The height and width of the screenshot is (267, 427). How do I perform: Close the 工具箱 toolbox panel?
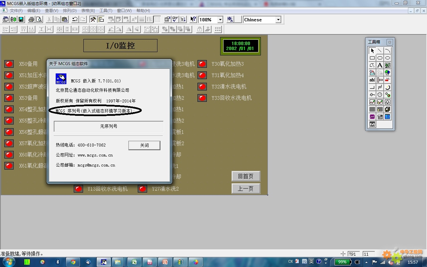click(x=390, y=42)
